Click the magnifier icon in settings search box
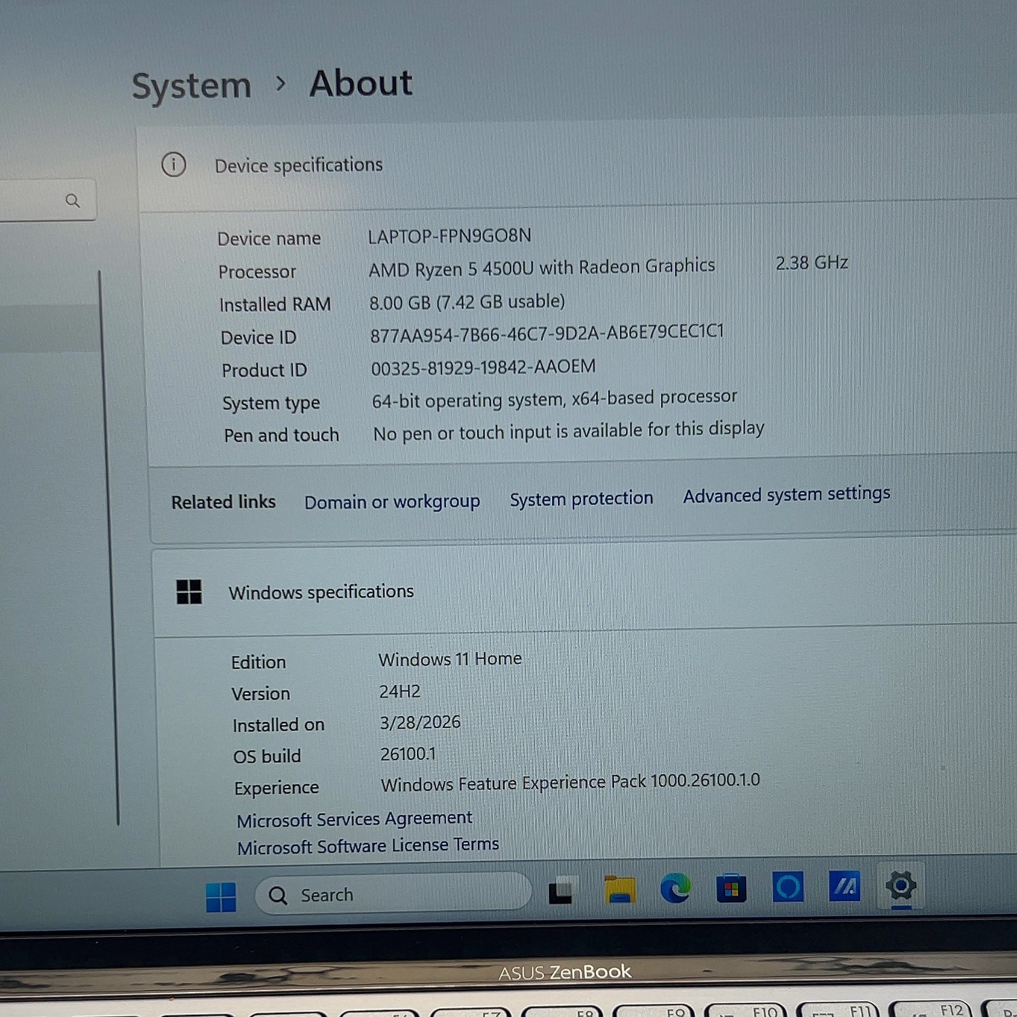The width and height of the screenshot is (1017, 1017). [73, 201]
